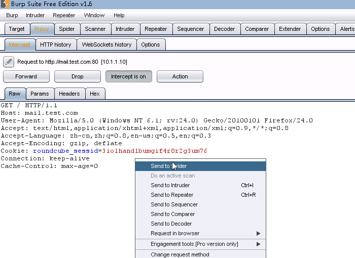Choose Send to Decoder in context menu

pos(200,224)
